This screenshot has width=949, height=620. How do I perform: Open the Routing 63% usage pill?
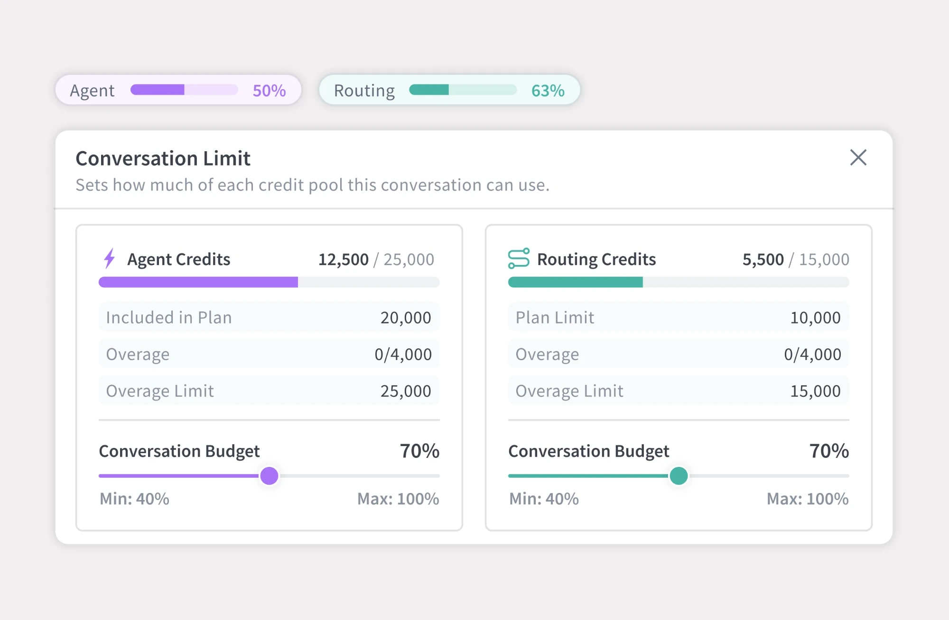coord(449,90)
